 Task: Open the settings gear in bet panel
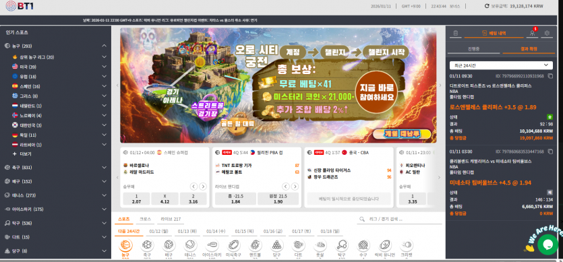point(547,33)
